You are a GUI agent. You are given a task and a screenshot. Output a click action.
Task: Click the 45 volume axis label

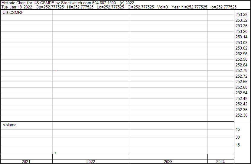238,130
